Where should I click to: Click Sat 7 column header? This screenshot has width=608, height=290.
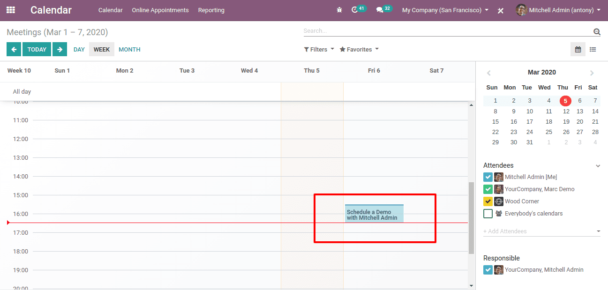[436, 71]
